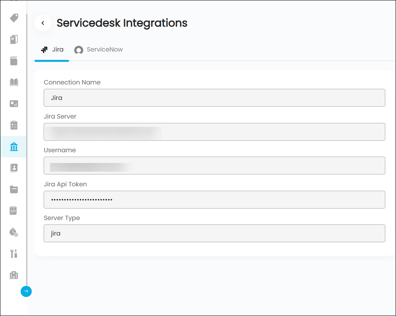Click the Servicedesk Integrations heading
The height and width of the screenshot is (316, 396).
[122, 23]
